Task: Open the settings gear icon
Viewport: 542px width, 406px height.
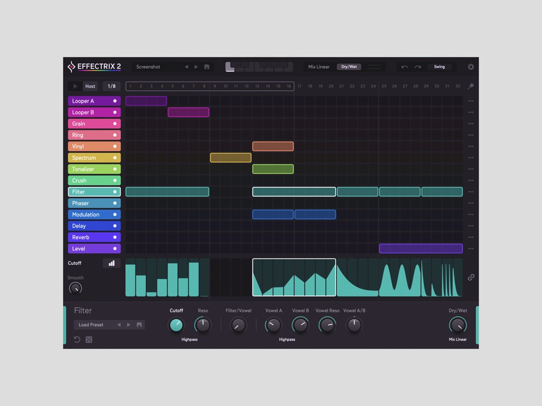Action: click(x=470, y=67)
